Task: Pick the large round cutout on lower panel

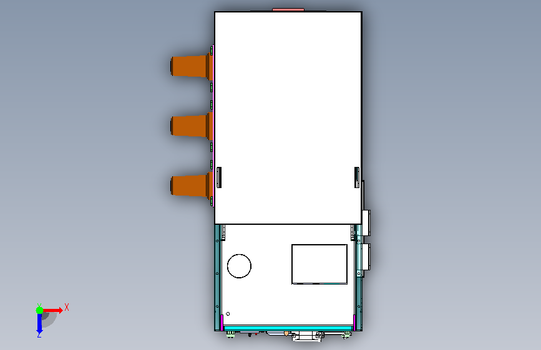Action: [x=239, y=266]
